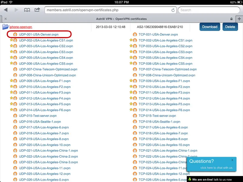Open TCP-017-USA-Los-Angeles-6.ovpn link
Screen dimensions: 243x182
coord(163,127)
